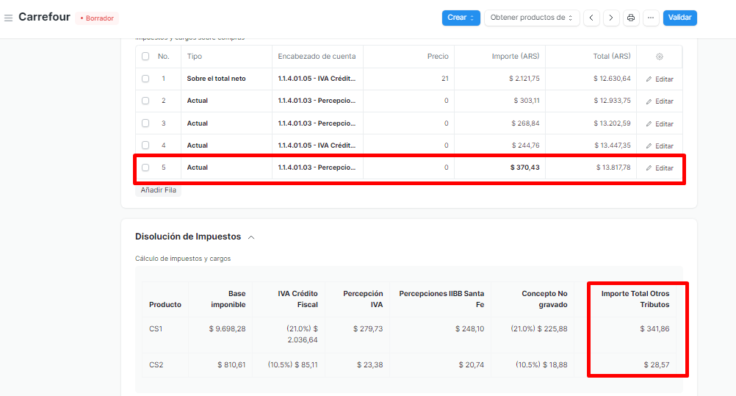The width and height of the screenshot is (736, 396).
Task: Click the amount $ 303,11
Action: tap(526, 101)
